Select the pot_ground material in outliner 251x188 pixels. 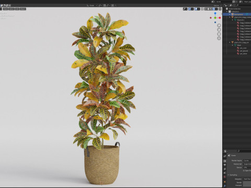coord(244,51)
